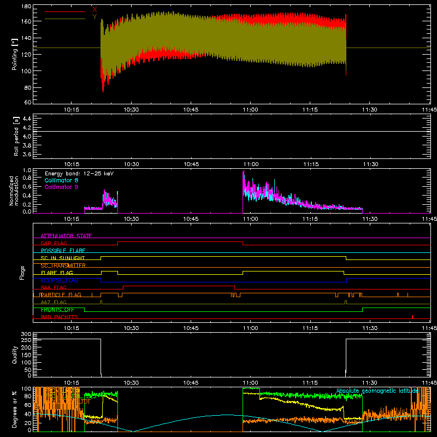This screenshot has width=437, height=437.
Task: Click the BAD_PACKETS red spike near 11:40
Action: tap(412, 317)
